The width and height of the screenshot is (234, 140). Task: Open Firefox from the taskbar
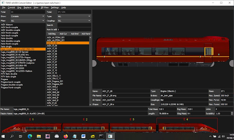65,136
